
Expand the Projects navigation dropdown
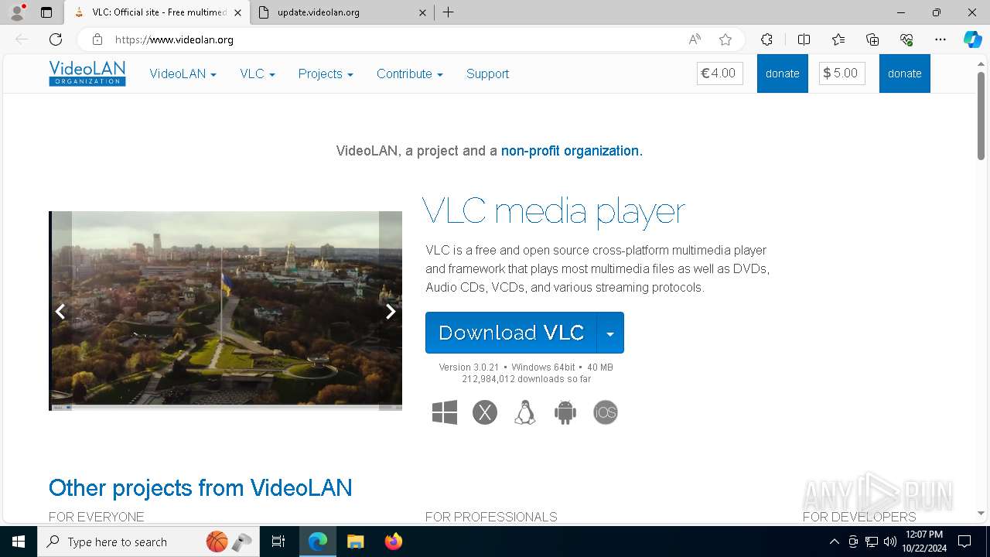click(326, 73)
